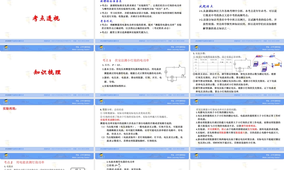The height and width of the screenshot is (170, 284).
Task: Click the voltmeter V symbol in the circuit
Action: [x=172, y=80]
